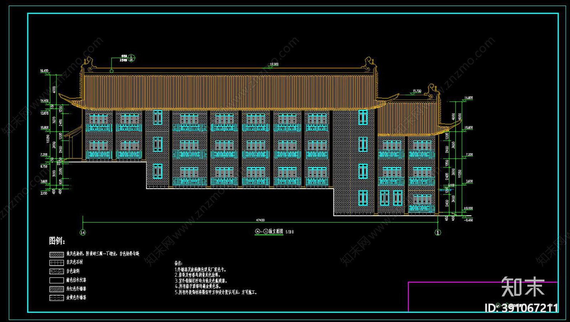Select the dashed-pattern legend swatch for 金黄色外墙漆
The image size is (570, 322).
coord(56,298)
